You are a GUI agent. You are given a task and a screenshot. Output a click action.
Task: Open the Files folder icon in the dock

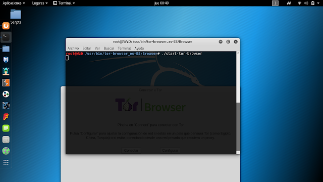pos(6,49)
